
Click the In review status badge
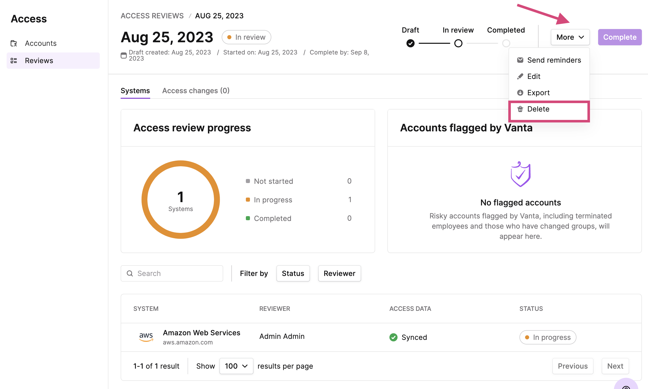tap(246, 37)
